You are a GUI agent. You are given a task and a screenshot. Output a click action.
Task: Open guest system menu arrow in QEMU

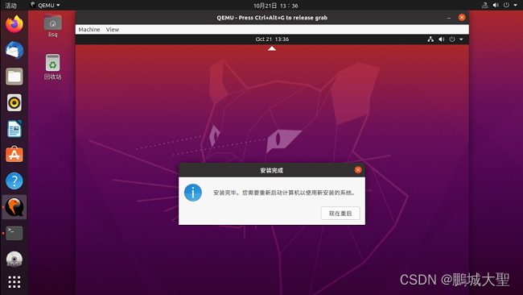tap(461, 39)
